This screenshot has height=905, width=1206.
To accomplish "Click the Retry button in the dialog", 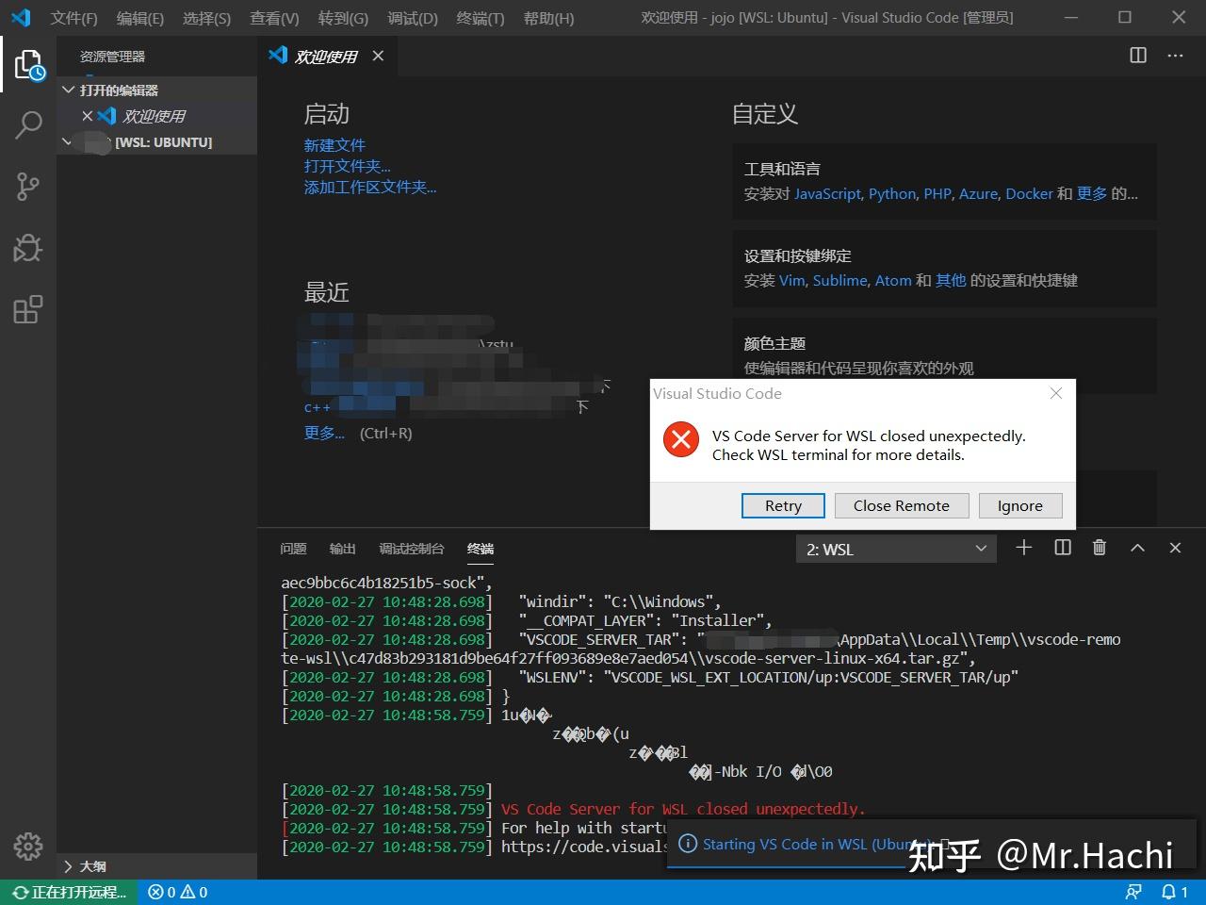I will point(782,505).
